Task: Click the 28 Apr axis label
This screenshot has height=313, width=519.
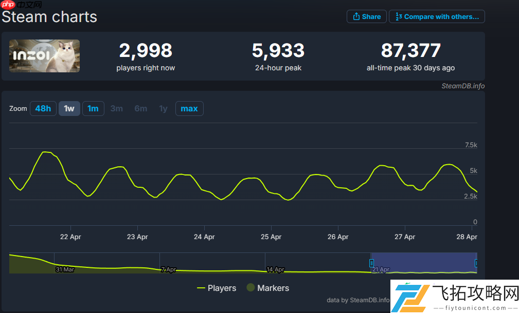Action: [x=467, y=237]
